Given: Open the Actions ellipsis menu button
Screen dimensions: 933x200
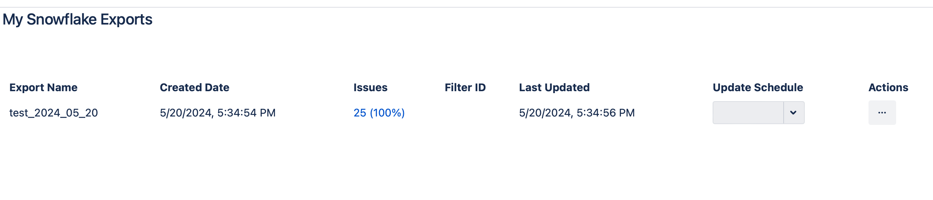Looking at the screenshot, I should click(x=882, y=113).
